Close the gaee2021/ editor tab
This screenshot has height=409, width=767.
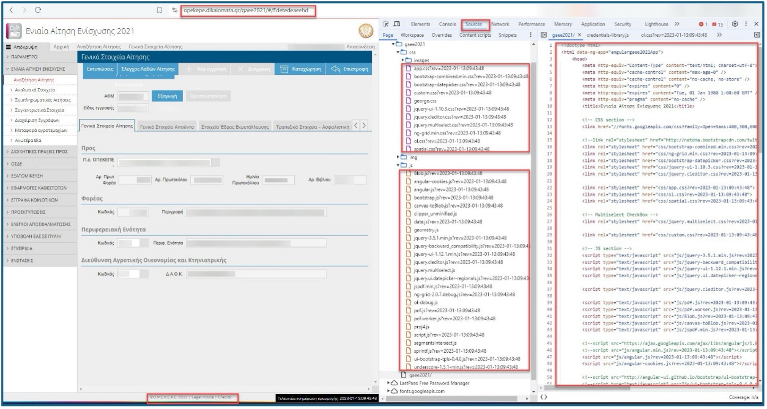580,35
